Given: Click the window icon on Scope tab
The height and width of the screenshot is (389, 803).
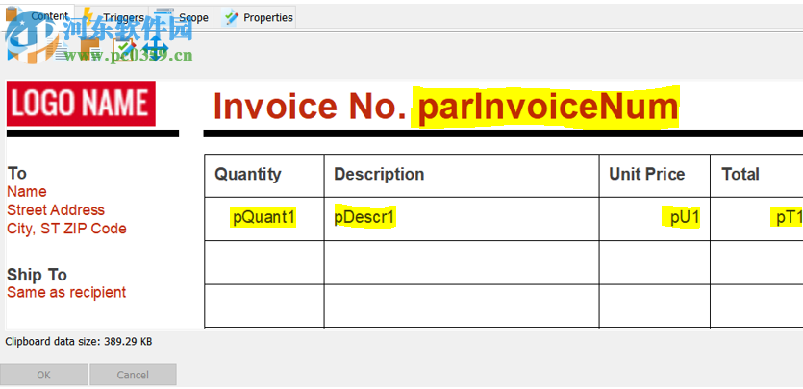Looking at the screenshot, I should (163, 17).
